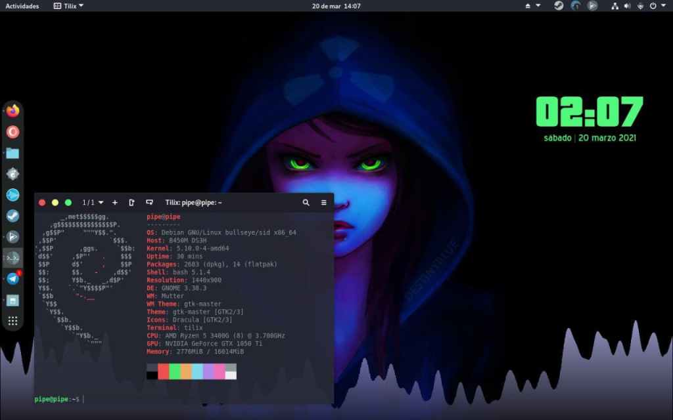
Task: Click the add terminal down icon in Tilix
Action: pyautogui.click(x=149, y=203)
